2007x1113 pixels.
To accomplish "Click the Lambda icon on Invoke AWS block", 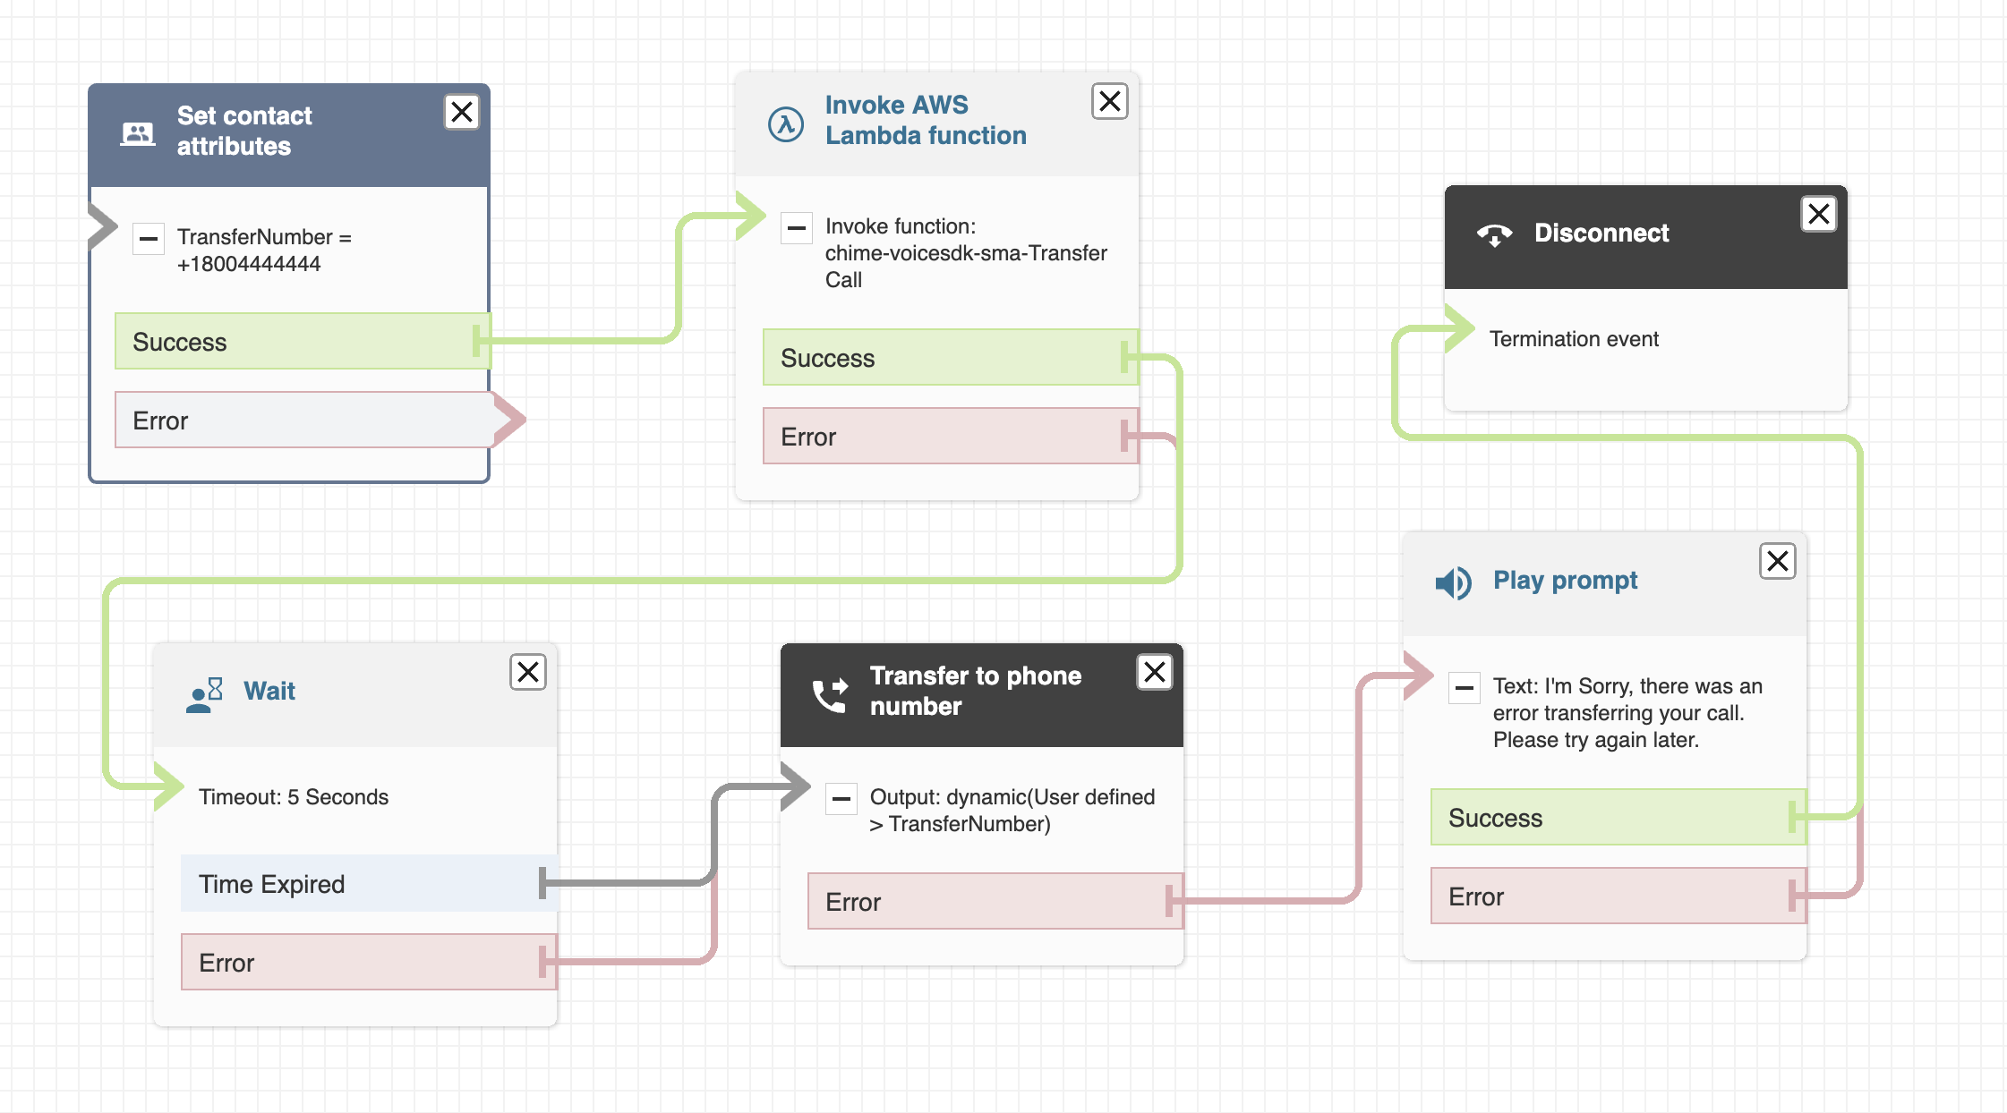I will coord(785,124).
